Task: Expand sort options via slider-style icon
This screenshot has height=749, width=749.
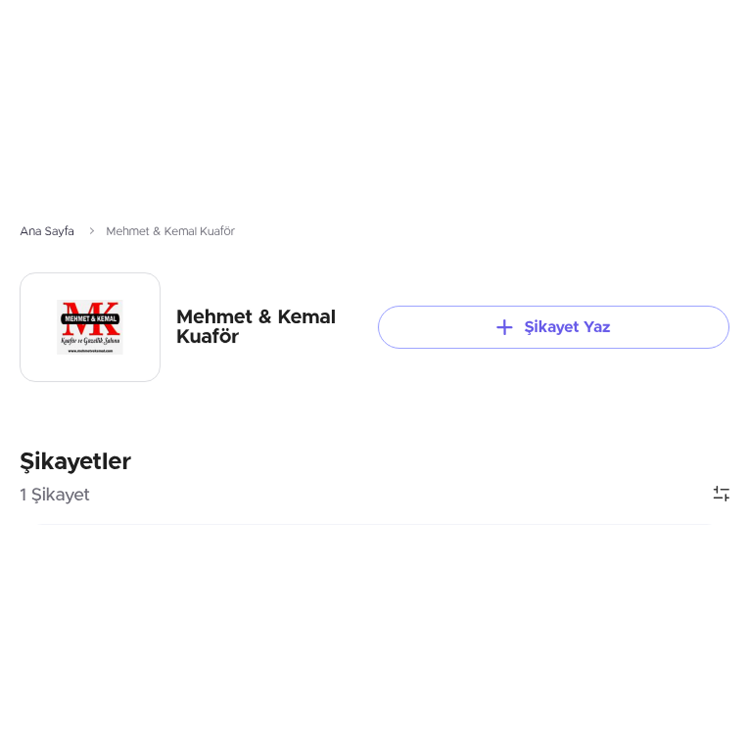Action: (x=722, y=494)
